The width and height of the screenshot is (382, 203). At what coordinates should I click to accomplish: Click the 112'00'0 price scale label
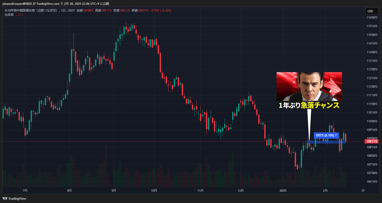[372, 87]
